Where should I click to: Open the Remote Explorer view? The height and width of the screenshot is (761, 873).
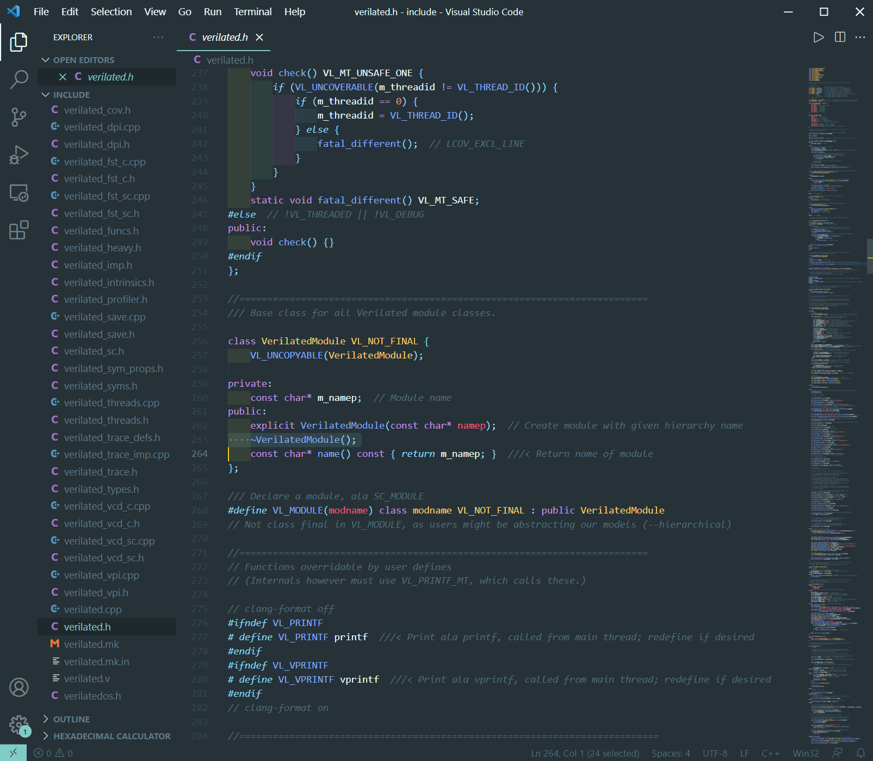click(18, 193)
